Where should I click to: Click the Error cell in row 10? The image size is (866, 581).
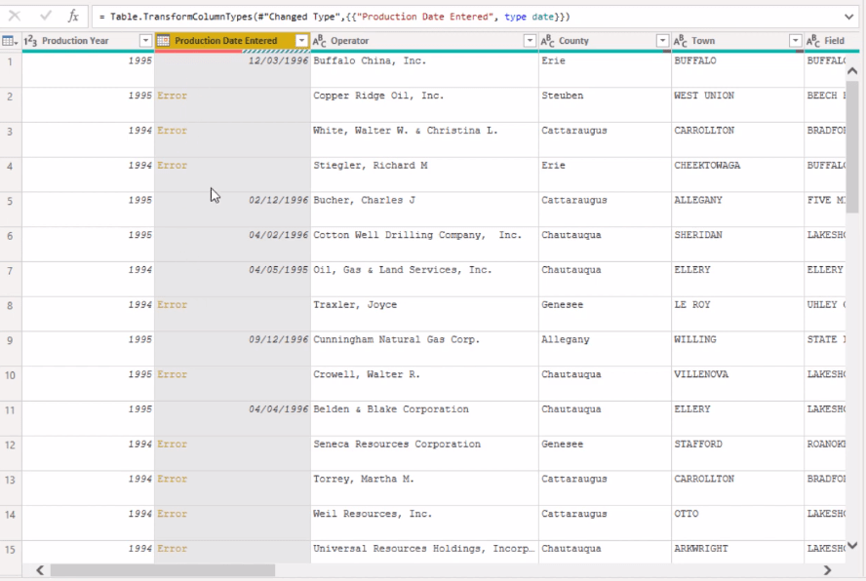coord(232,383)
